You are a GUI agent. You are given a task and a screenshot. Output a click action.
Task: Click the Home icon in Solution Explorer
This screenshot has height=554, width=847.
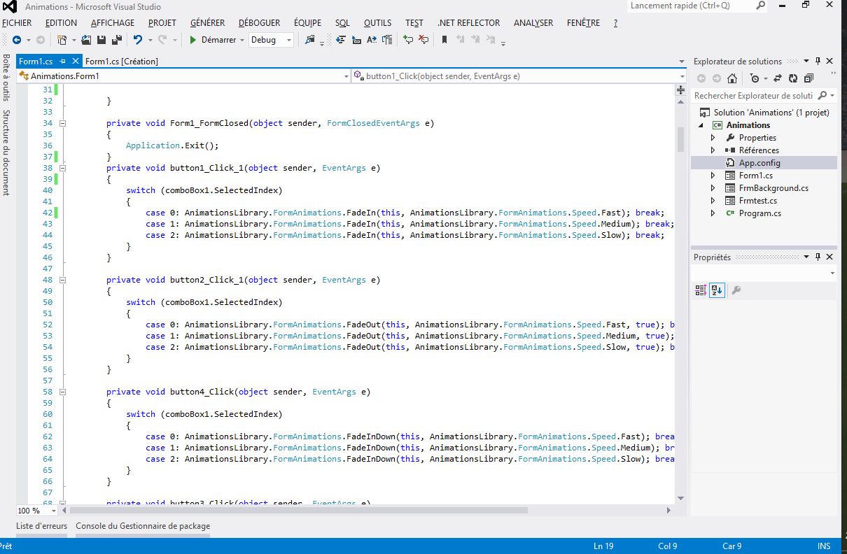point(731,78)
